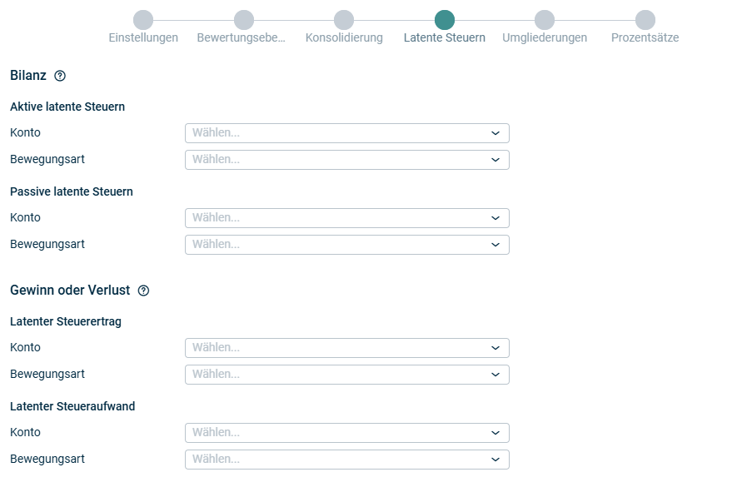Click the Einstellungen step label text
The image size is (737, 487).
point(143,38)
